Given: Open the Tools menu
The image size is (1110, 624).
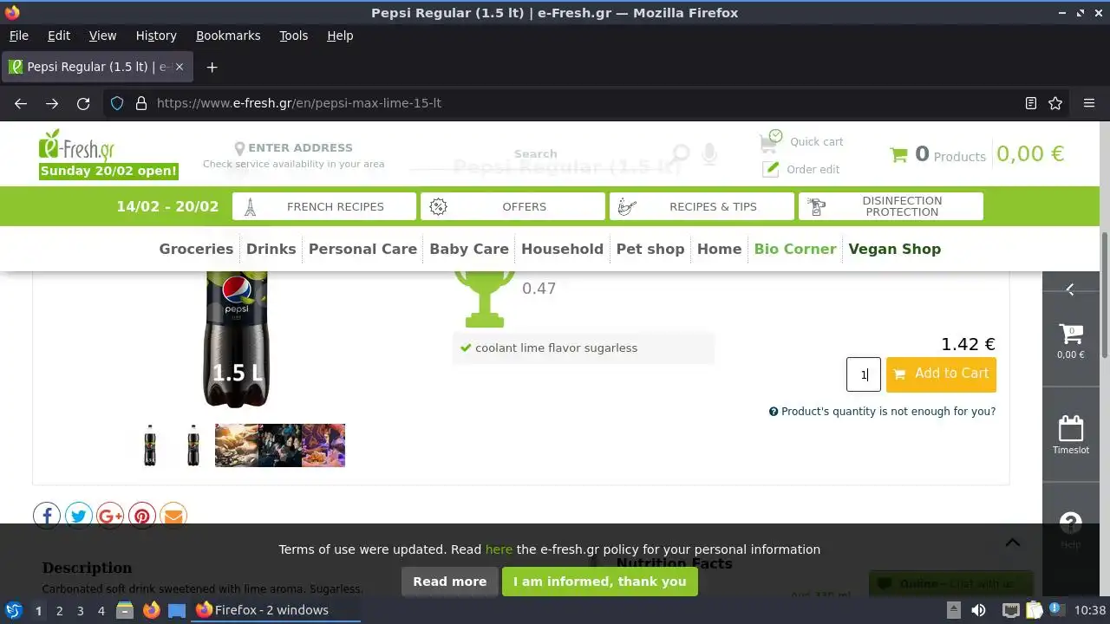Looking at the screenshot, I should [293, 36].
